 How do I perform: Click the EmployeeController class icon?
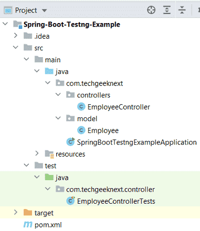tap(81, 106)
